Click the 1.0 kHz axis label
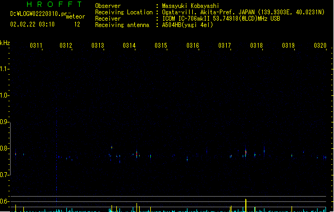This screenshot has height=212, width=334. coord(4,95)
